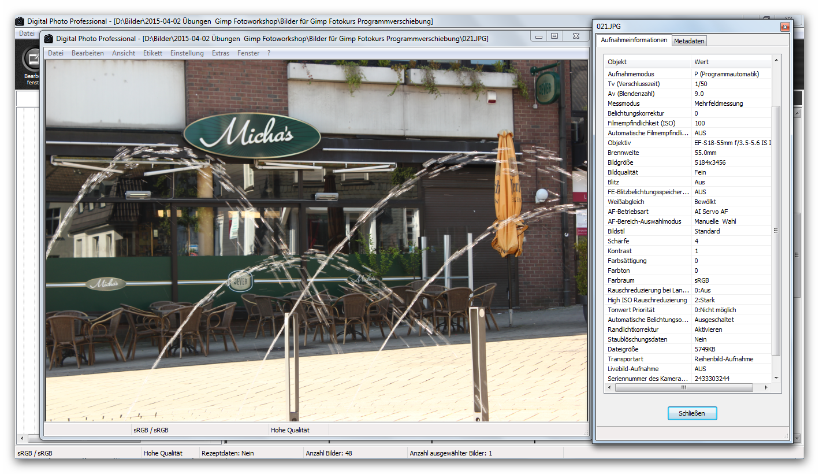Click the Schließen button
Screen dimensions: 819x474
point(693,413)
